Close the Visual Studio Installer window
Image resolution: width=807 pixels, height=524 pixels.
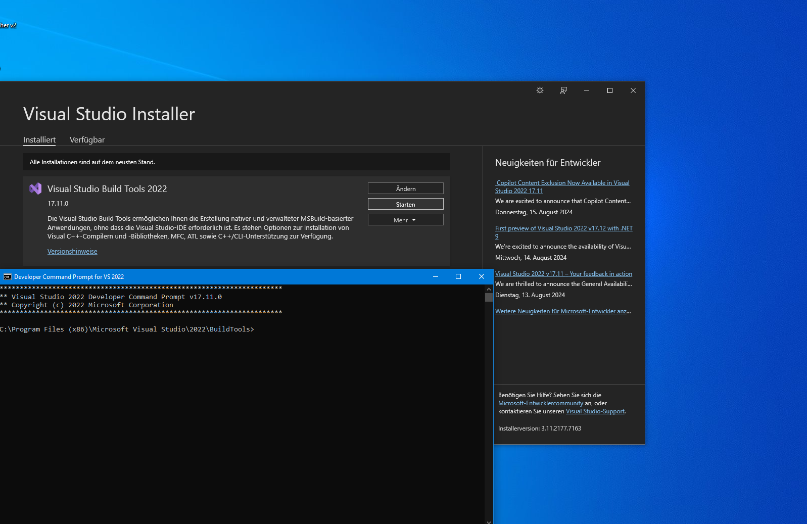tap(633, 90)
